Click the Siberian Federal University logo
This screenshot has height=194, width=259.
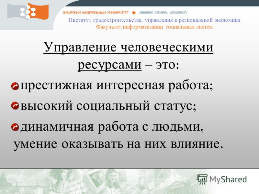pos(28,11)
